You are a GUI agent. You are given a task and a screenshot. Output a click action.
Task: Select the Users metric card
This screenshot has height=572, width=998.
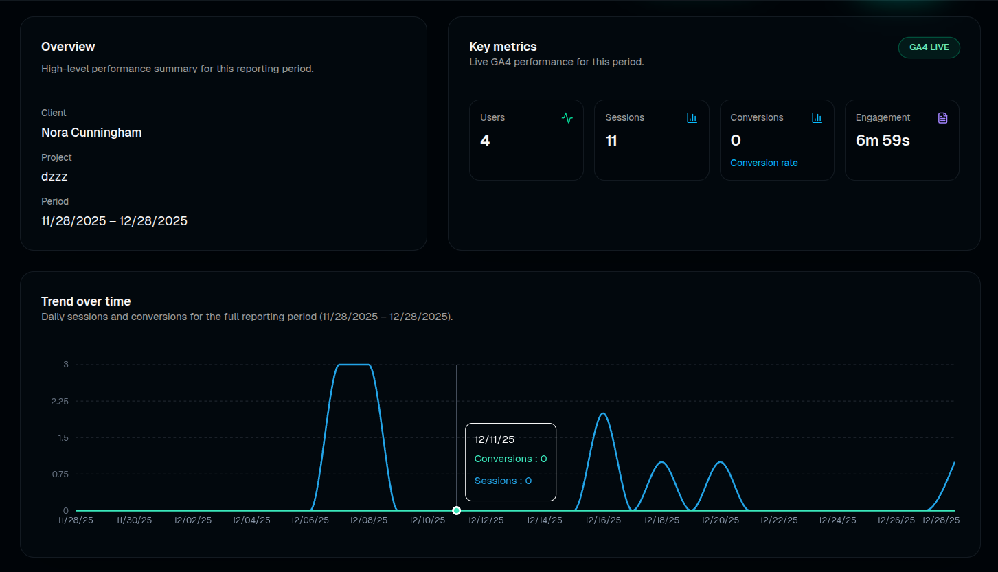(x=526, y=140)
